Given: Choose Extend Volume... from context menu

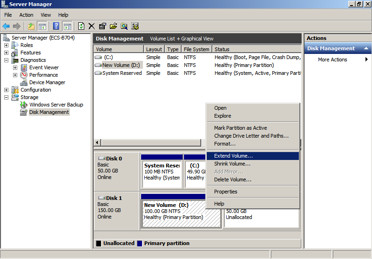Looking at the screenshot, I should tap(253, 156).
